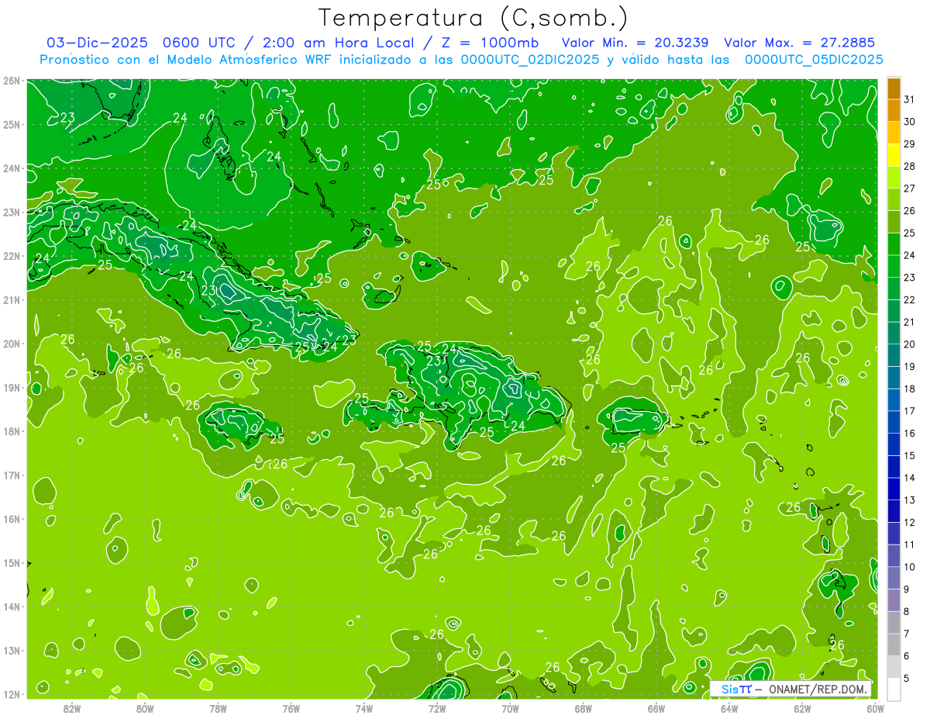Click the orange-brown swatch above legend value 31
This screenshot has width=930, height=719.
(x=894, y=88)
